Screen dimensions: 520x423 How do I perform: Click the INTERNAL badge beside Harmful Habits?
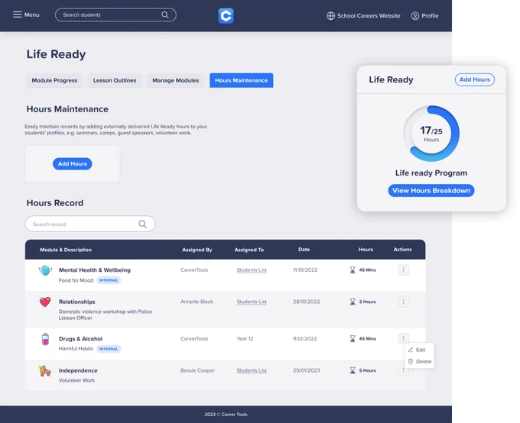(x=109, y=349)
